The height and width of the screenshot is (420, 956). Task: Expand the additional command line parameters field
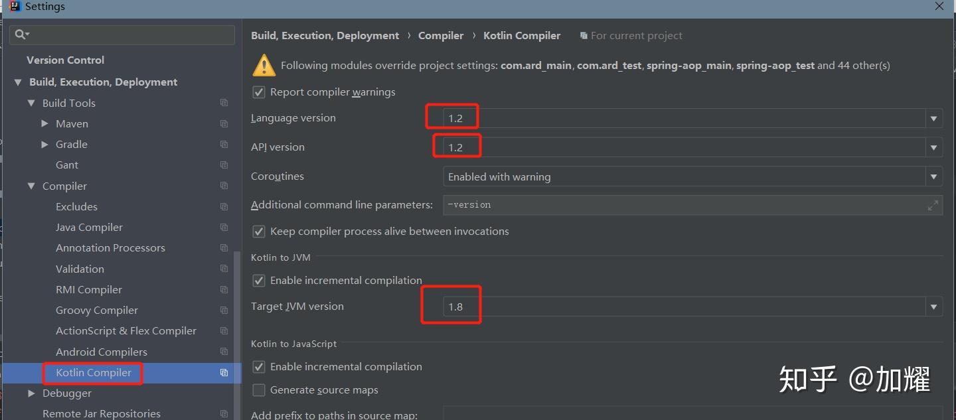click(933, 205)
